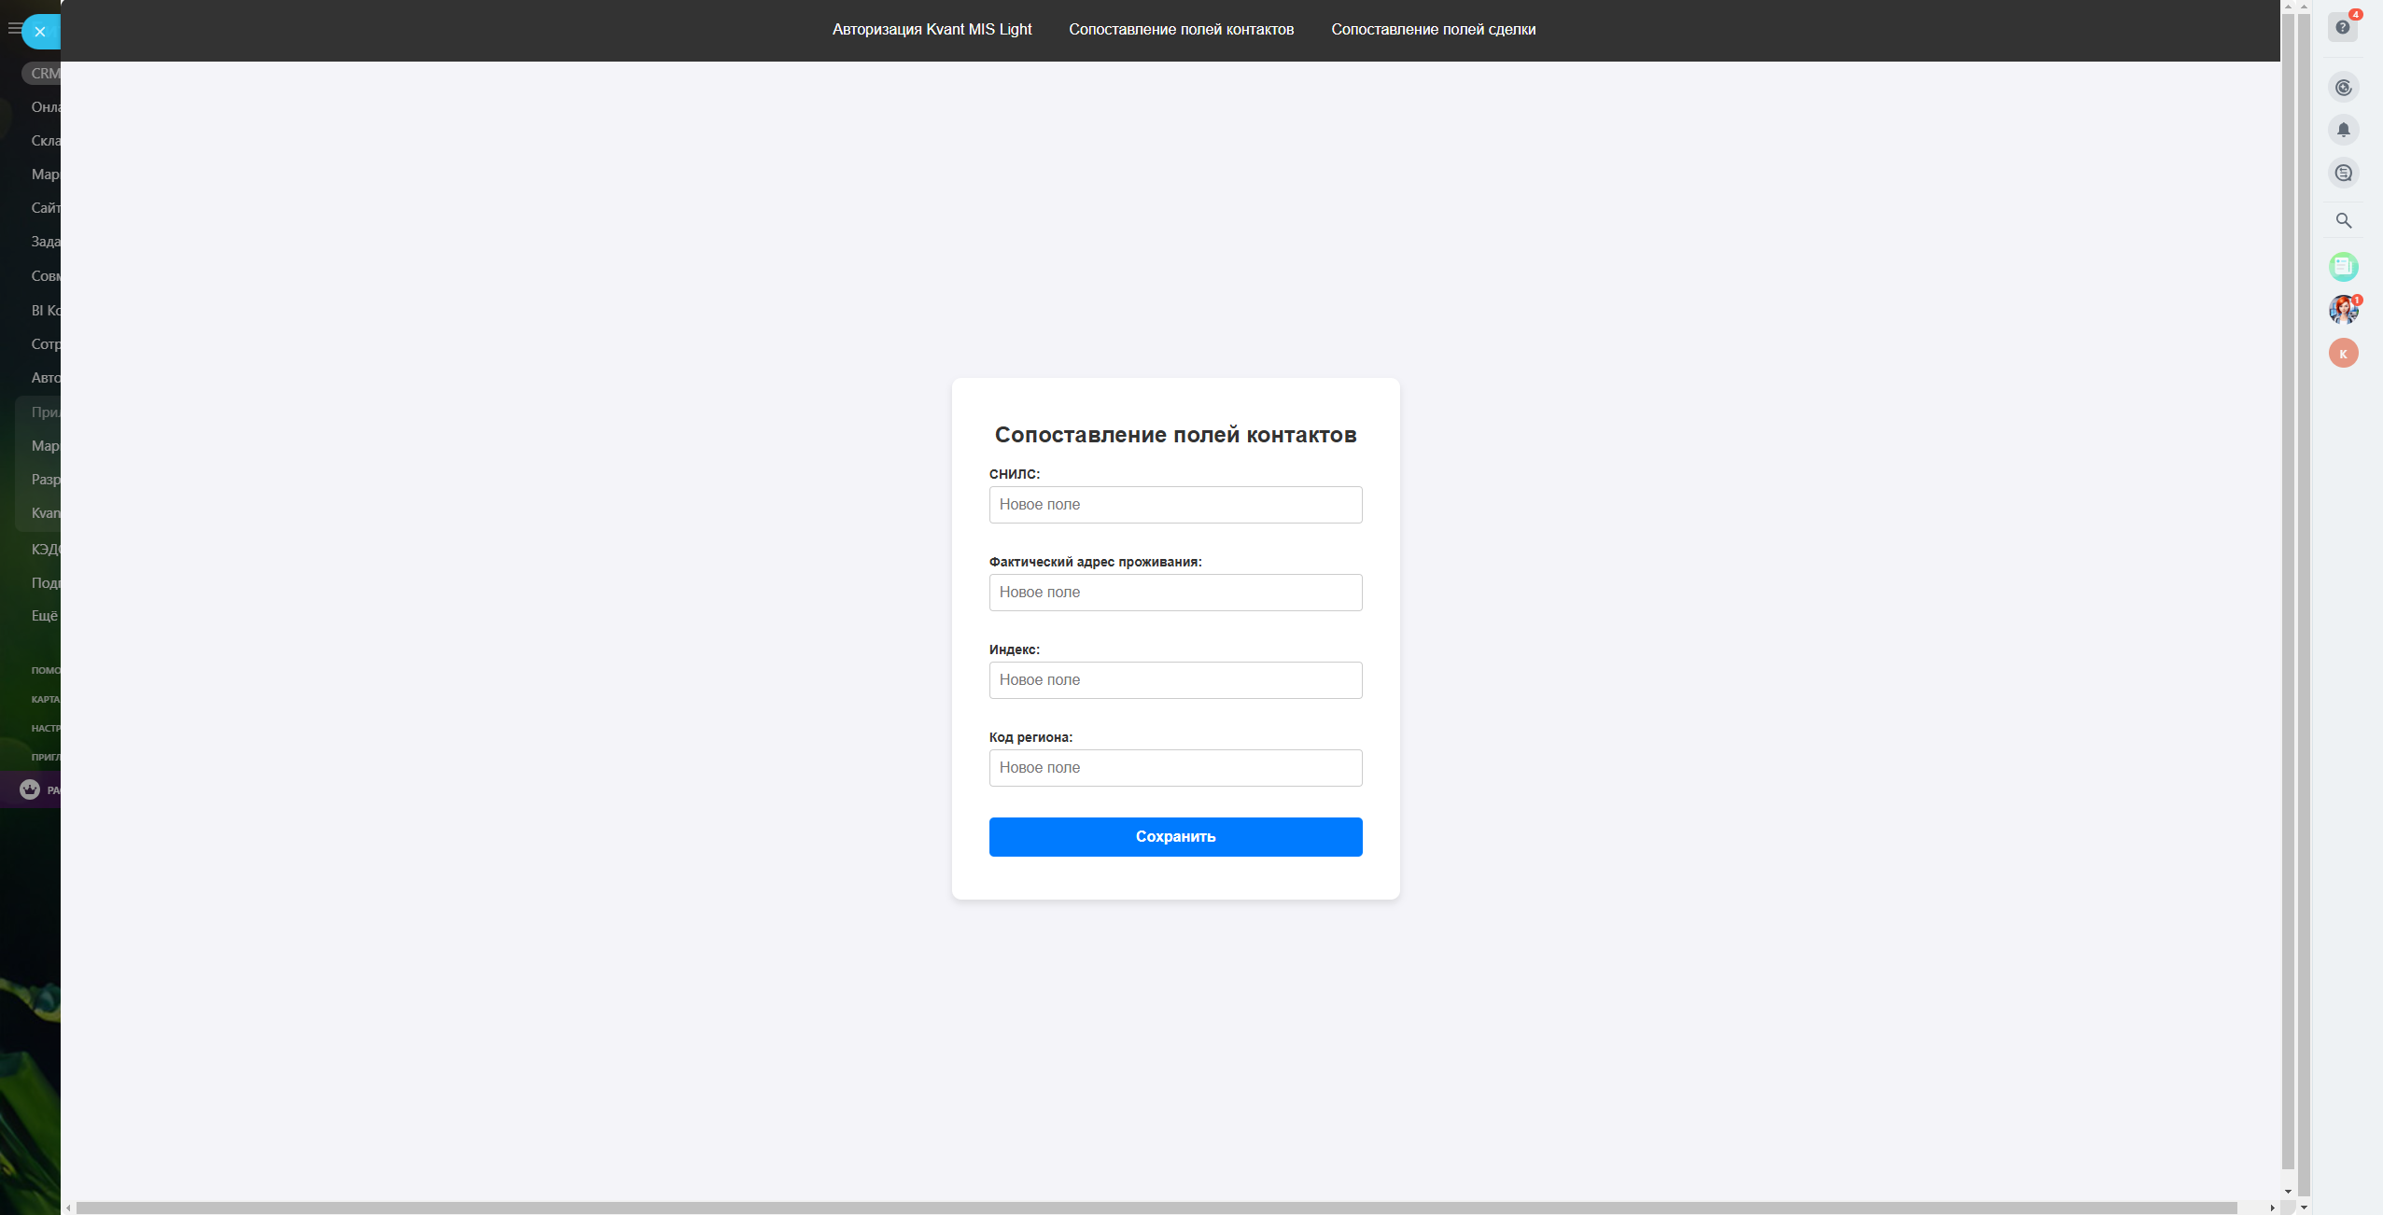This screenshot has width=2383, height=1215.
Task: Open Сопоставление полей сделки tab
Action: pos(1433,30)
